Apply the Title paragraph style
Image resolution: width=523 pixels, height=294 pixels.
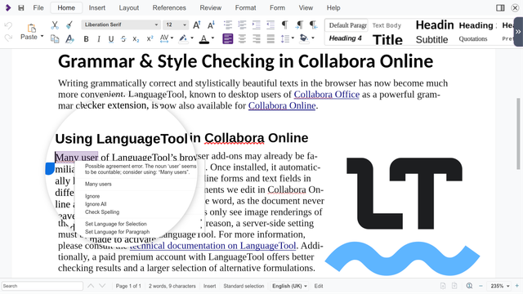[x=387, y=40]
